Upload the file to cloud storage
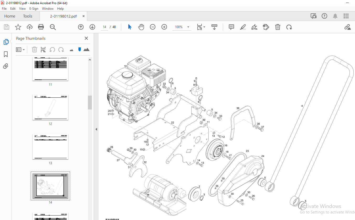 [x=30, y=27]
